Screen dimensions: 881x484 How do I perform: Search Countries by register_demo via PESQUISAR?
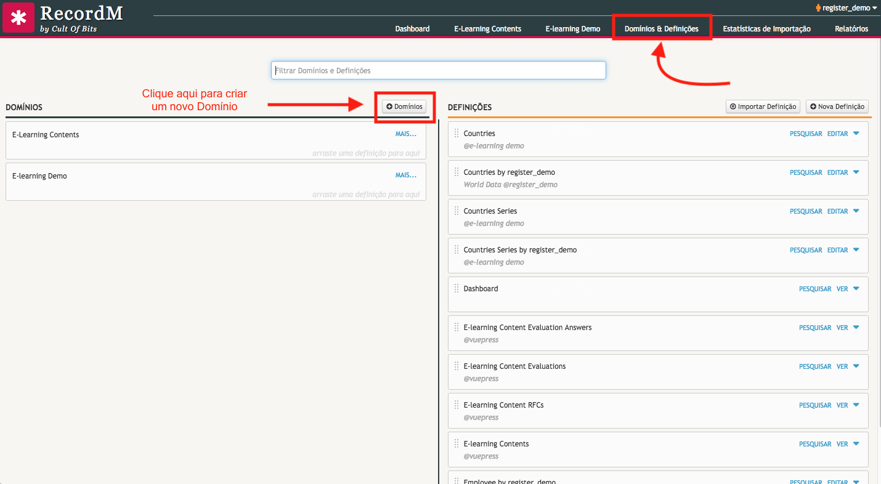click(x=806, y=172)
